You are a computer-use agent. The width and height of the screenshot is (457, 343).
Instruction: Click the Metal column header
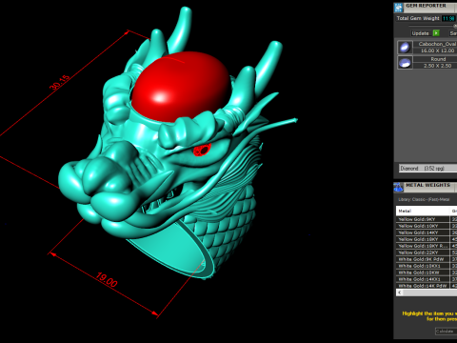tap(423, 211)
